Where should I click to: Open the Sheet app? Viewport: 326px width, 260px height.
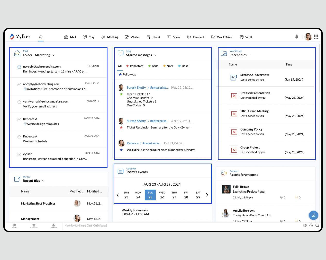tap(153, 37)
